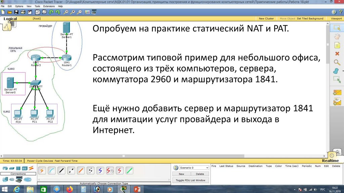Image resolution: width=344 pixels, height=193 pixels.
Task: Choose the Serial DCE cable with clock
Action: tap(110, 170)
